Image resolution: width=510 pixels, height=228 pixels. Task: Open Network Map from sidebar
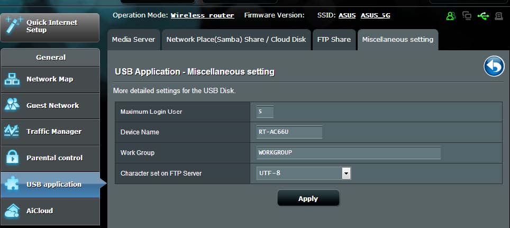click(50, 79)
